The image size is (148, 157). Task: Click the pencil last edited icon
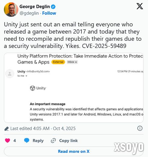point(7,129)
